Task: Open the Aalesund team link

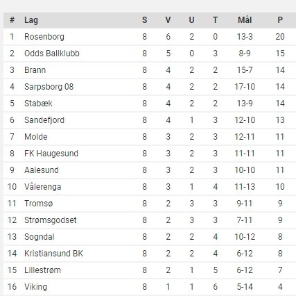Action: tap(42, 170)
